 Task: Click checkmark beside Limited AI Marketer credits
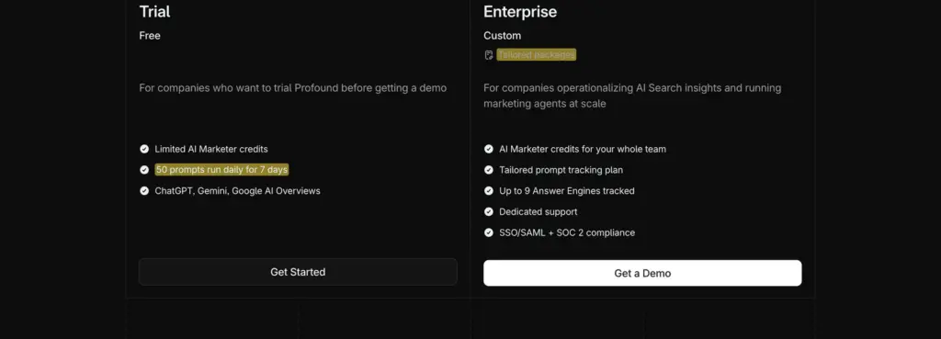point(144,149)
